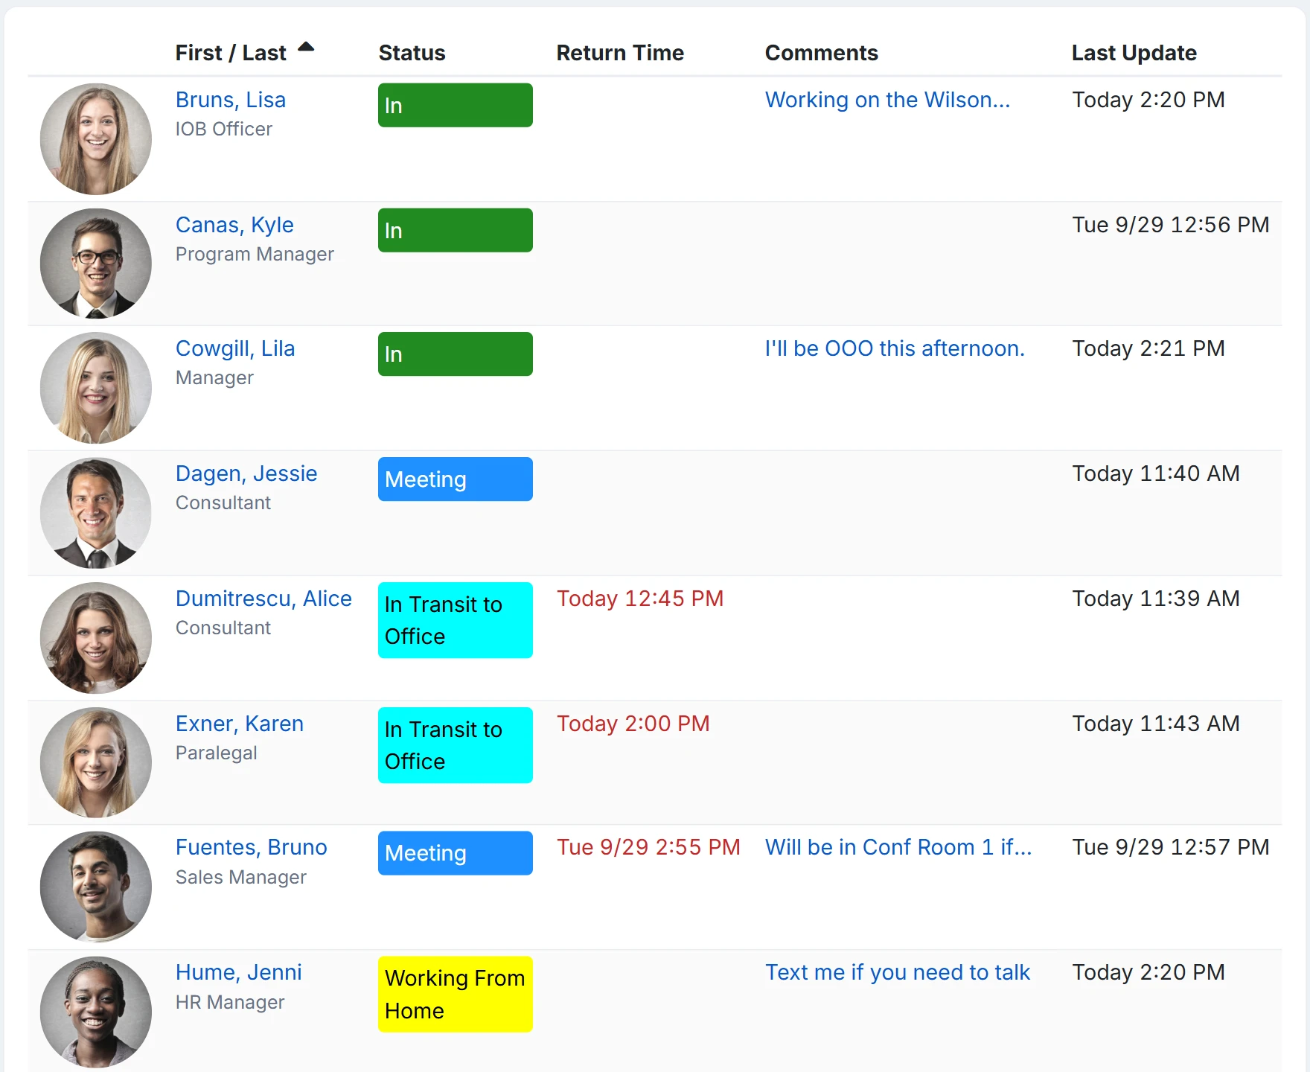Click the green In status for Lisa Bruns
Image resolution: width=1310 pixels, height=1072 pixels.
click(x=456, y=105)
